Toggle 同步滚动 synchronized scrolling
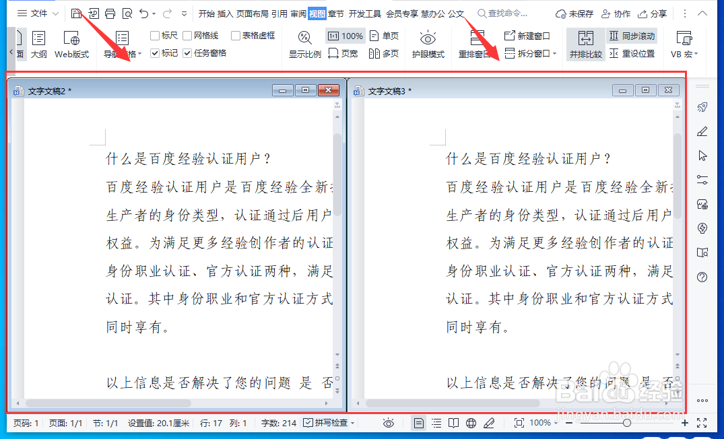This screenshot has height=439, width=724. click(x=632, y=36)
